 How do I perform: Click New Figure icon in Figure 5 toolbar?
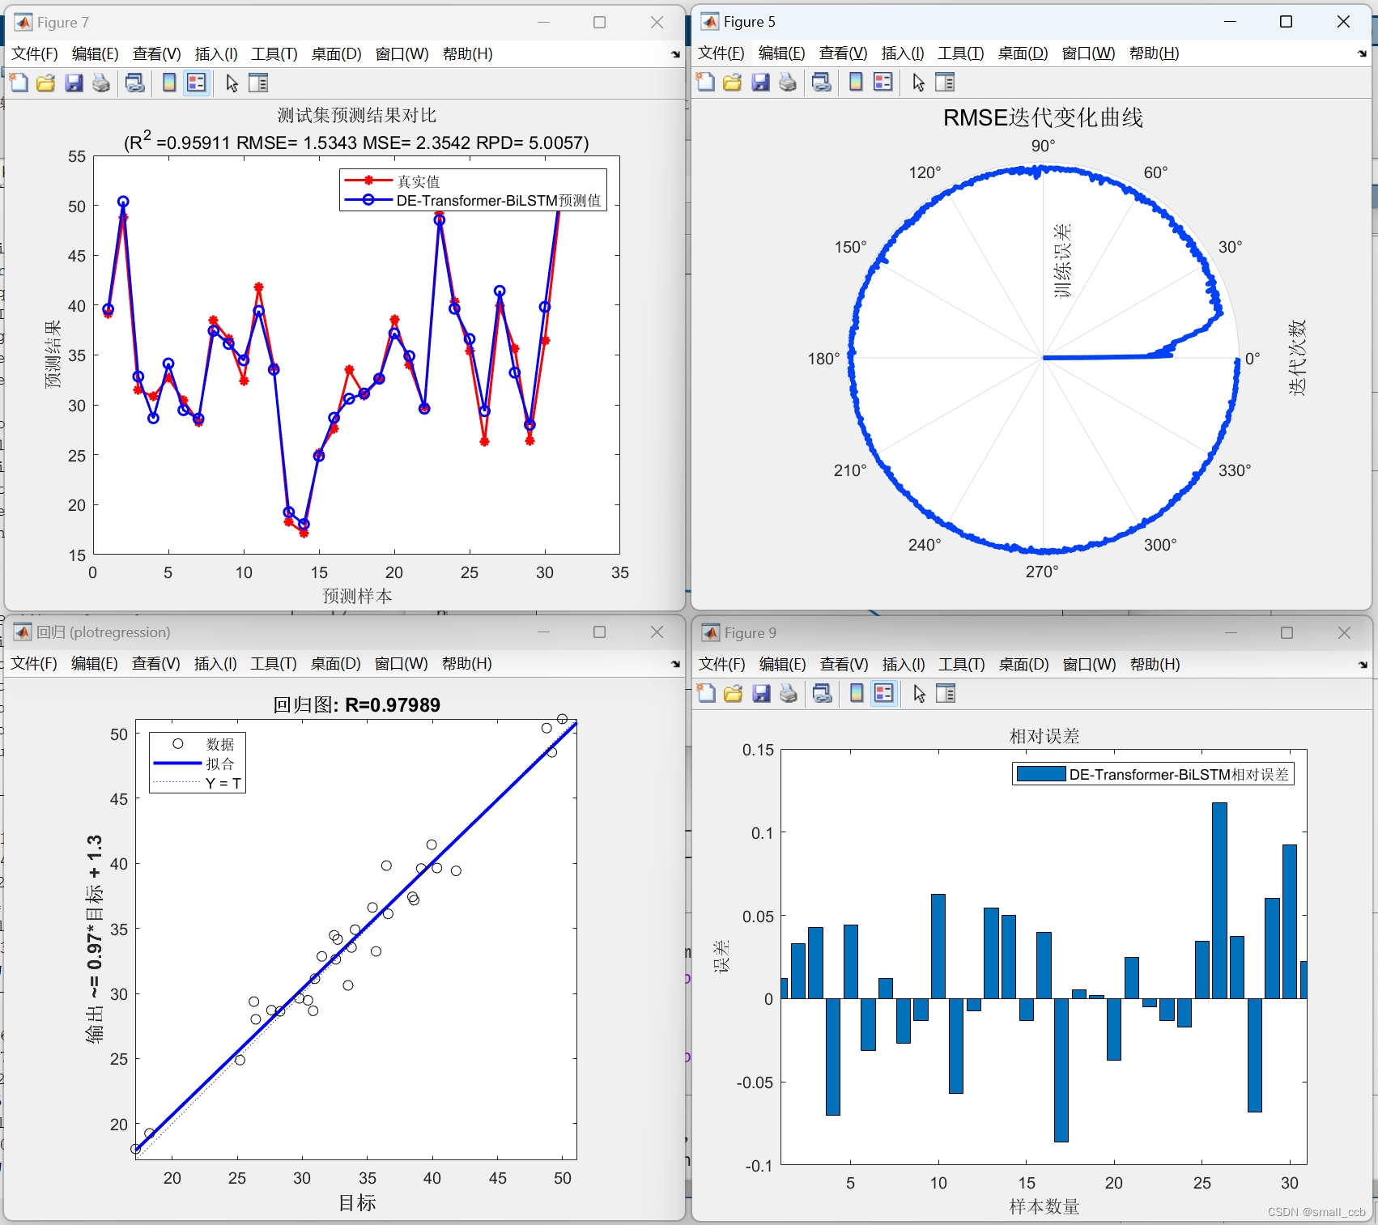tap(705, 82)
